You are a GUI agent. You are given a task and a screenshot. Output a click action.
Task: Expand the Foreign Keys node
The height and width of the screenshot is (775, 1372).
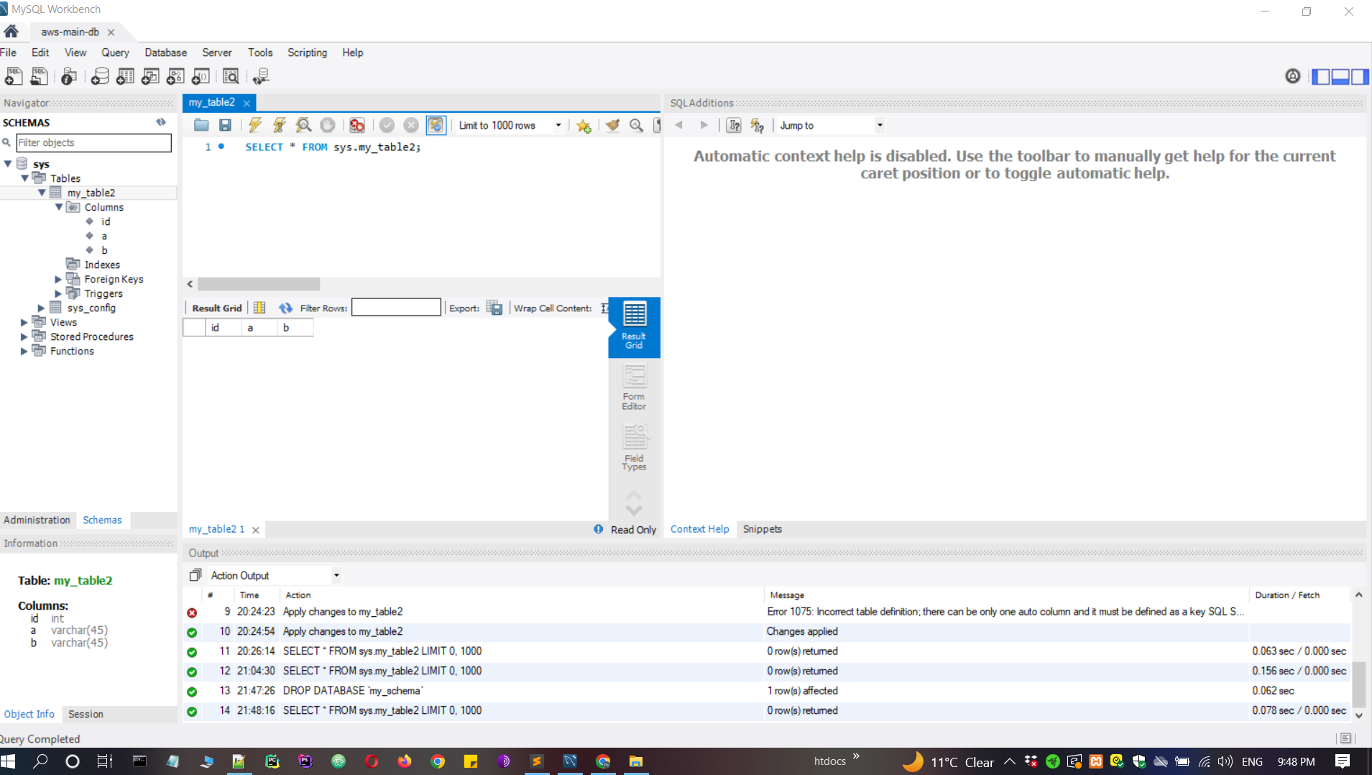click(x=59, y=279)
